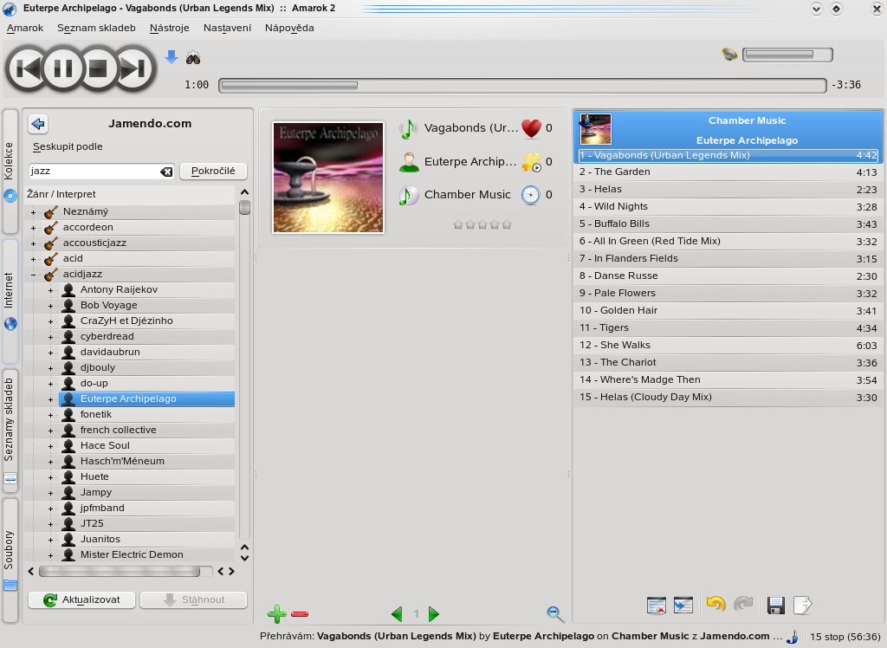The height and width of the screenshot is (648, 887).
Task: Collapse the acidjazz genre
Action: tap(34, 275)
